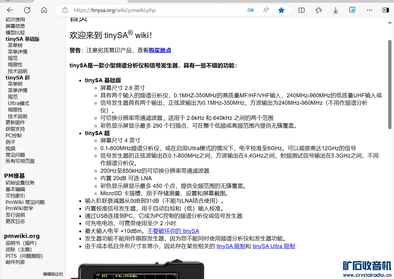394x279 pixels.
Task: Open the Internet Explorer mode icon
Action: point(353,10)
